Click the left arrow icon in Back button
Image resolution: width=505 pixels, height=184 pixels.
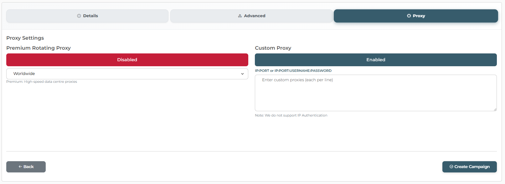(x=20, y=167)
